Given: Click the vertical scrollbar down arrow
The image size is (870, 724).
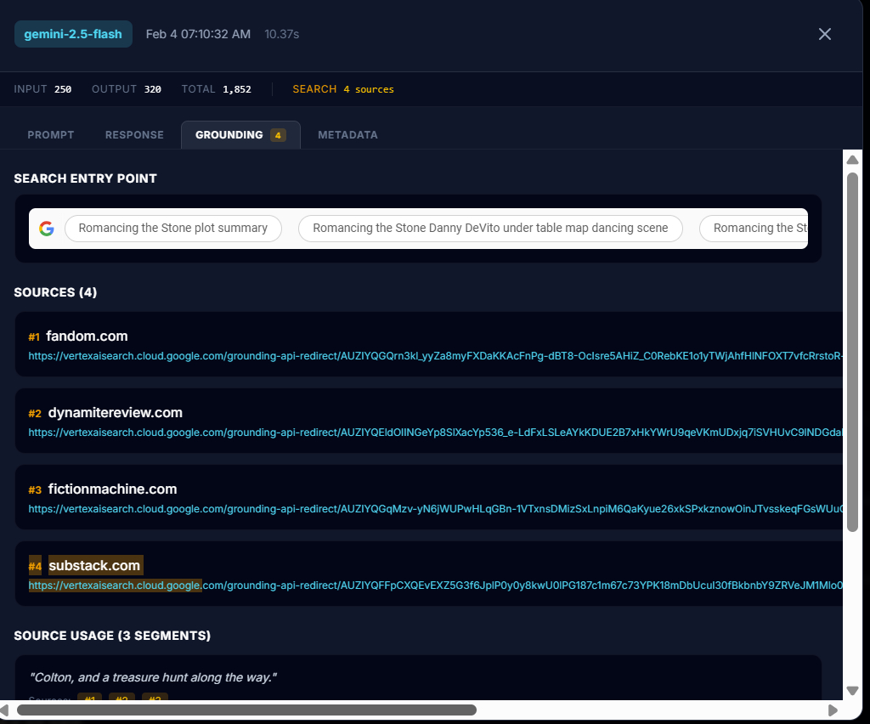Looking at the screenshot, I should 852,690.
